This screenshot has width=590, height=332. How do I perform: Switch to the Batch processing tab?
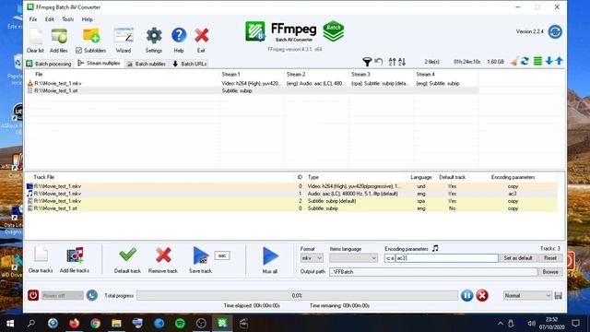coord(49,64)
